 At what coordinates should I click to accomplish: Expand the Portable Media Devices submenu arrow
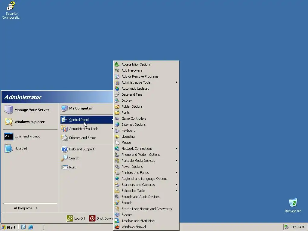point(176,161)
